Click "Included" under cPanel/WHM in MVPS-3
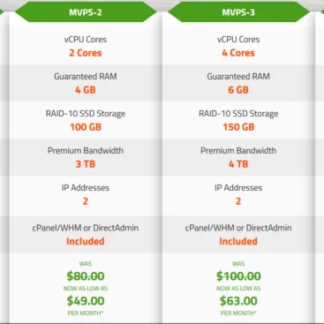 pyautogui.click(x=238, y=241)
